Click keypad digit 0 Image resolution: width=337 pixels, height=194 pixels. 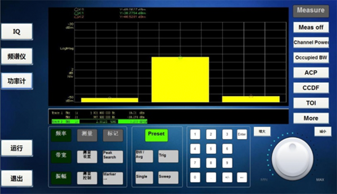click(x=195, y=178)
